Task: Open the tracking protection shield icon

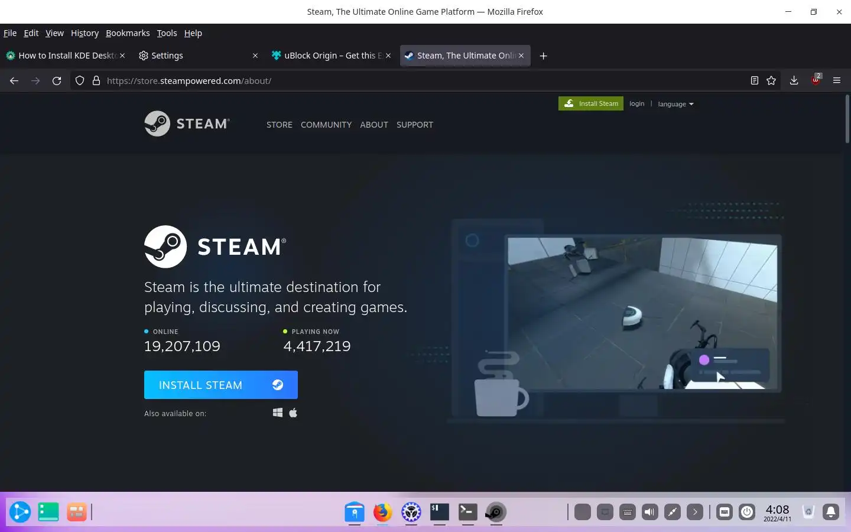Action: (x=80, y=81)
